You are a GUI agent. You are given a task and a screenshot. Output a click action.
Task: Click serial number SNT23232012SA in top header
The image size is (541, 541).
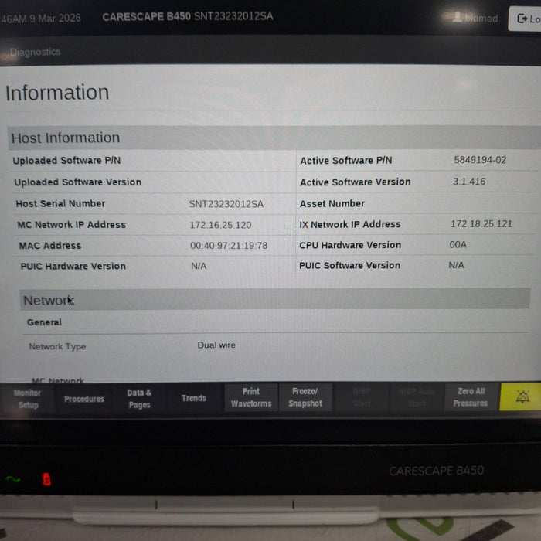pos(233,16)
